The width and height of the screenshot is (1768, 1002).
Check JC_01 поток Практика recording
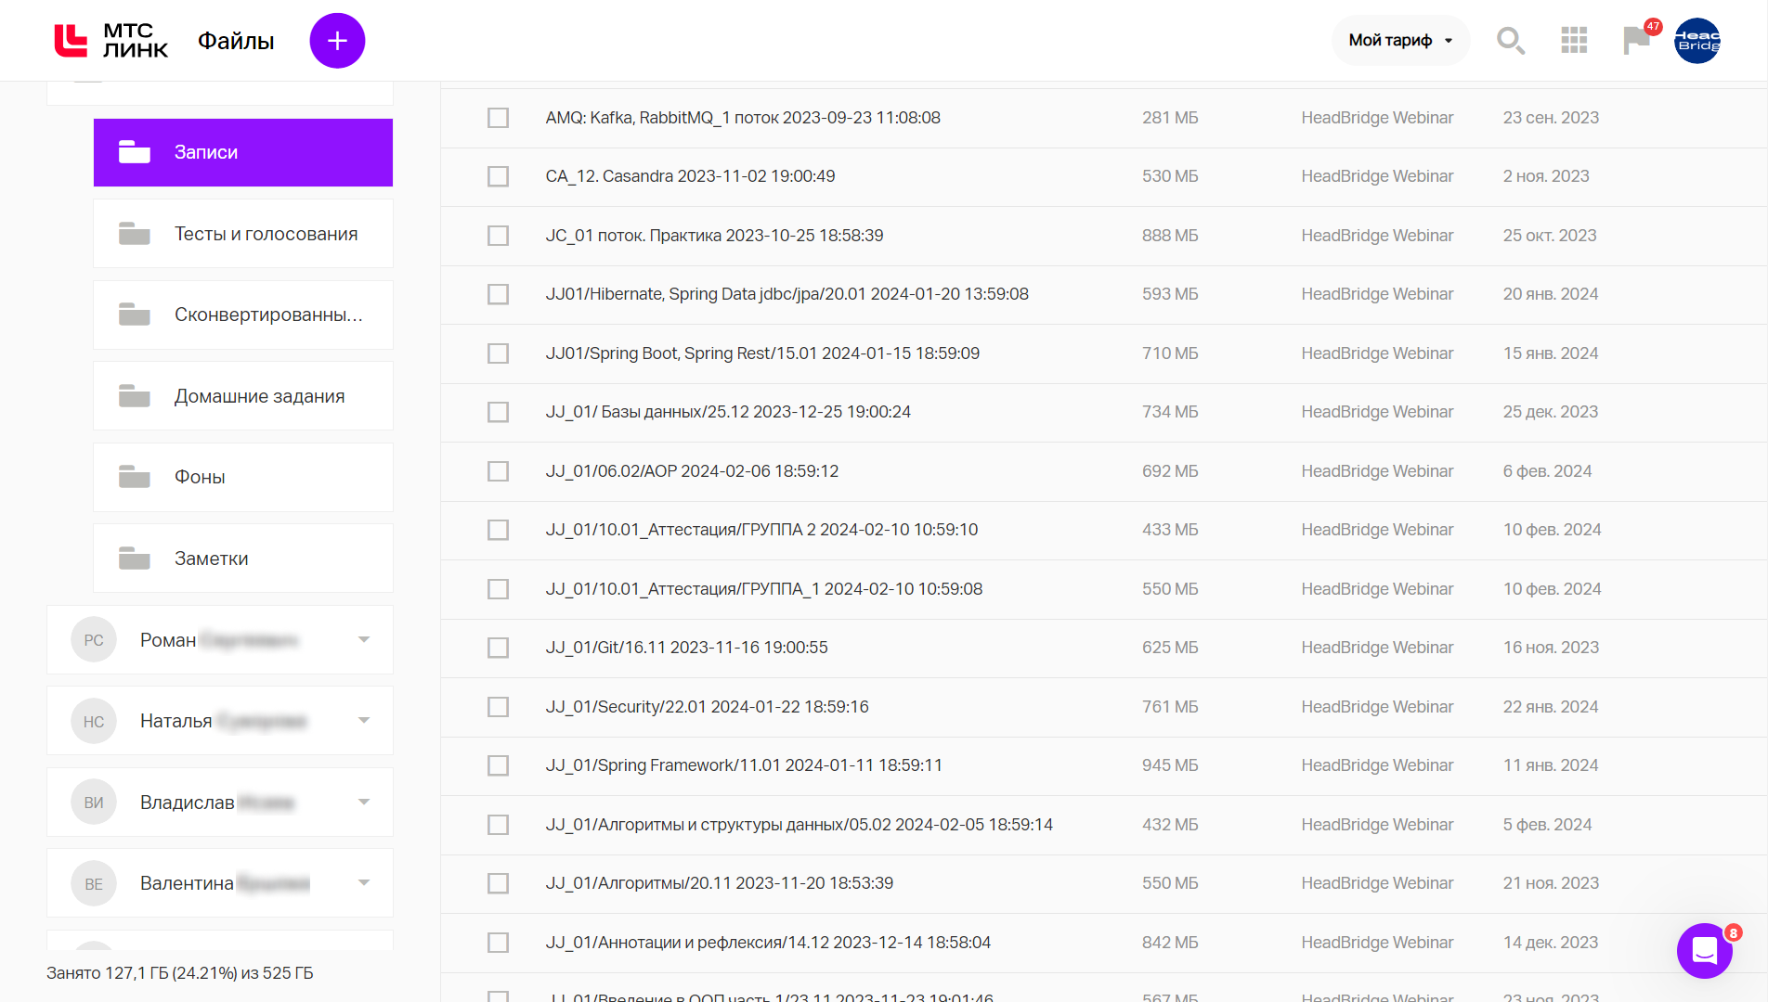(499, 236)
